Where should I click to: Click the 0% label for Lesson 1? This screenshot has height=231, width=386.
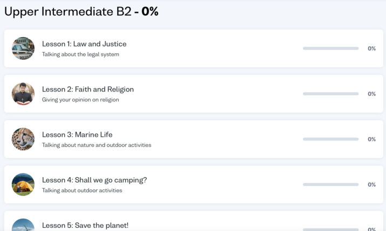click(x=372, y=48)
